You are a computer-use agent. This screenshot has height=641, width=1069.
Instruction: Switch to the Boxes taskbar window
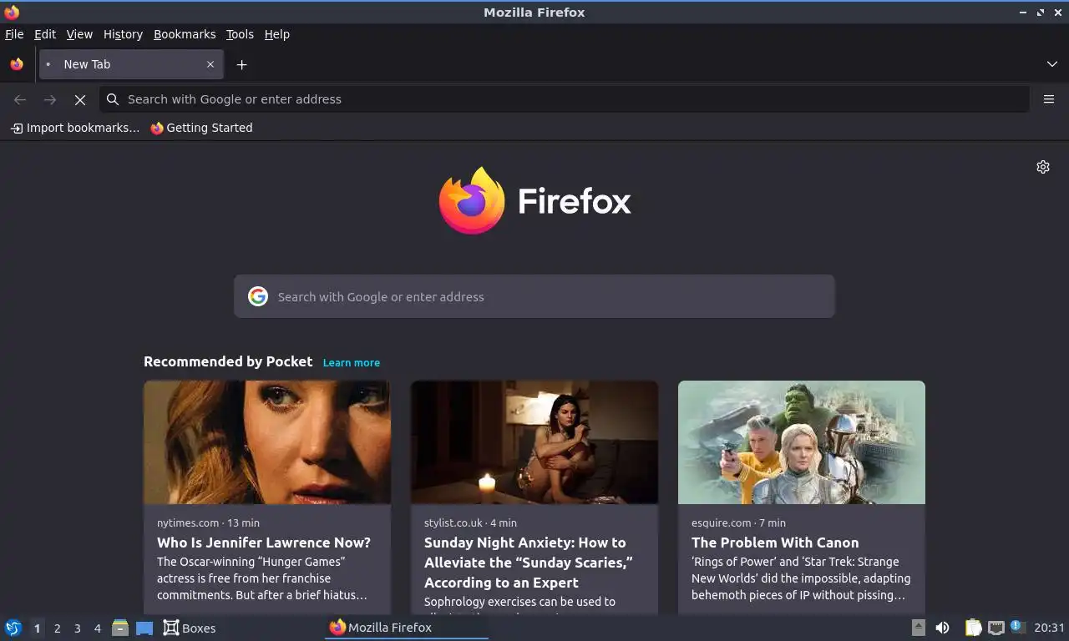click(x=190, y=628)
